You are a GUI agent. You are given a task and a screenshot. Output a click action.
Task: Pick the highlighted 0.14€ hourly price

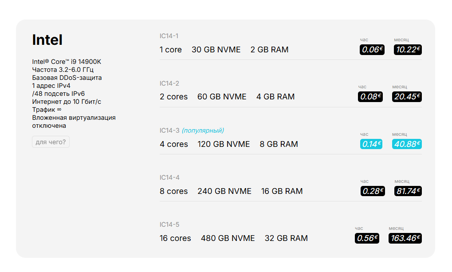click(x=371, y=144)
